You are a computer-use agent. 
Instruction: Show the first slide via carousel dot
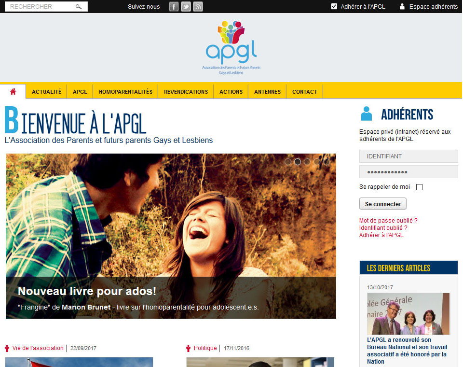288,162
